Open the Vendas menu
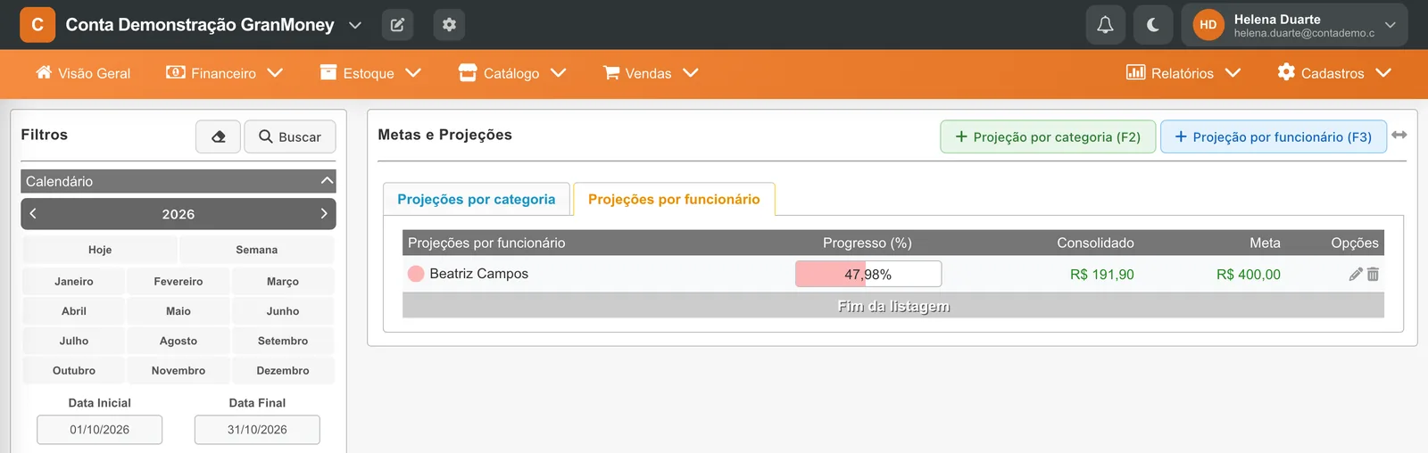The width and height of the screenshot is (1428, 453). 651,73
